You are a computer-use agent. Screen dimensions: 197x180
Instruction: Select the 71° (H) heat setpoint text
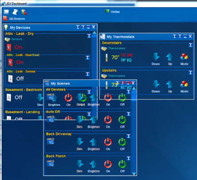pos(126,55)
